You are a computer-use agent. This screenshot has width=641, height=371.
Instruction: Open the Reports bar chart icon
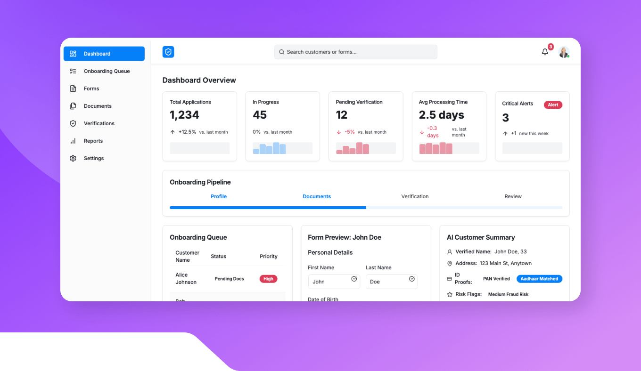pos(73,141)
